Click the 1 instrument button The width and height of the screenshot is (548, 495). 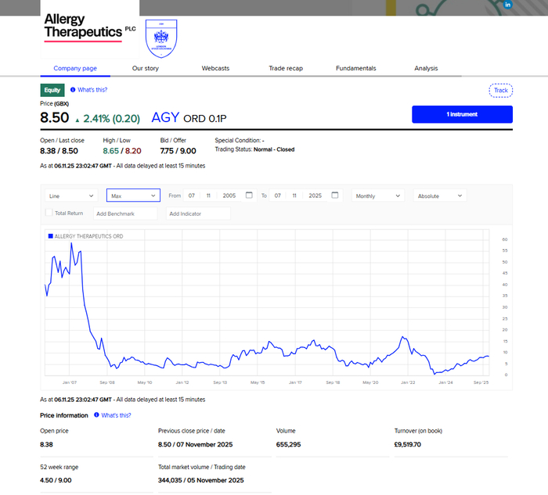click(x=462, y=114)
